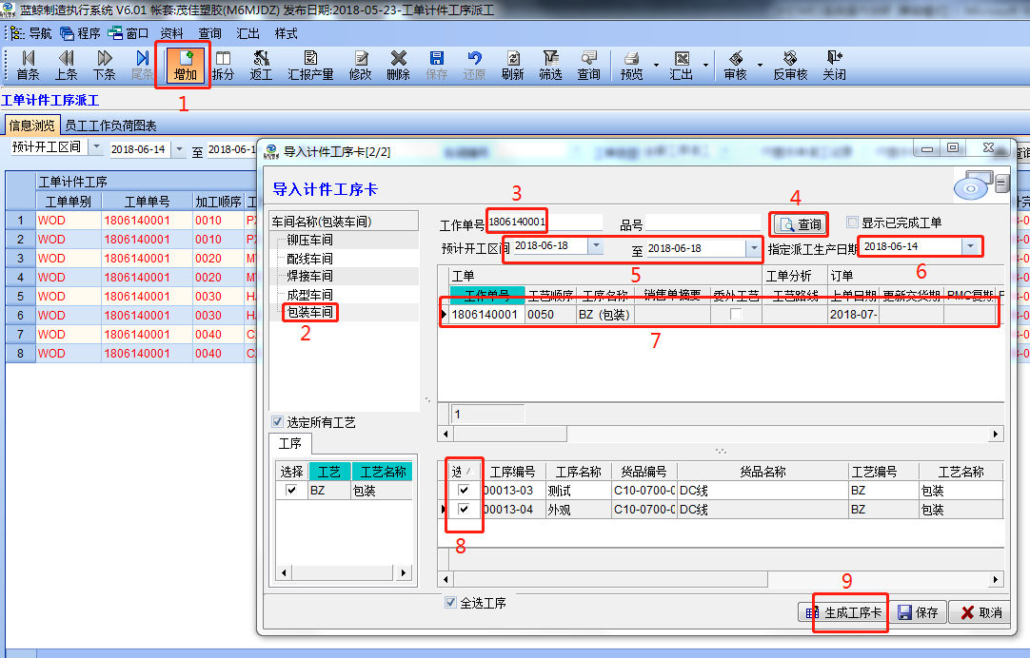Click the 查询 button in the dialog
This screenshot has width=1030, height=658.
tap(800, 224)
